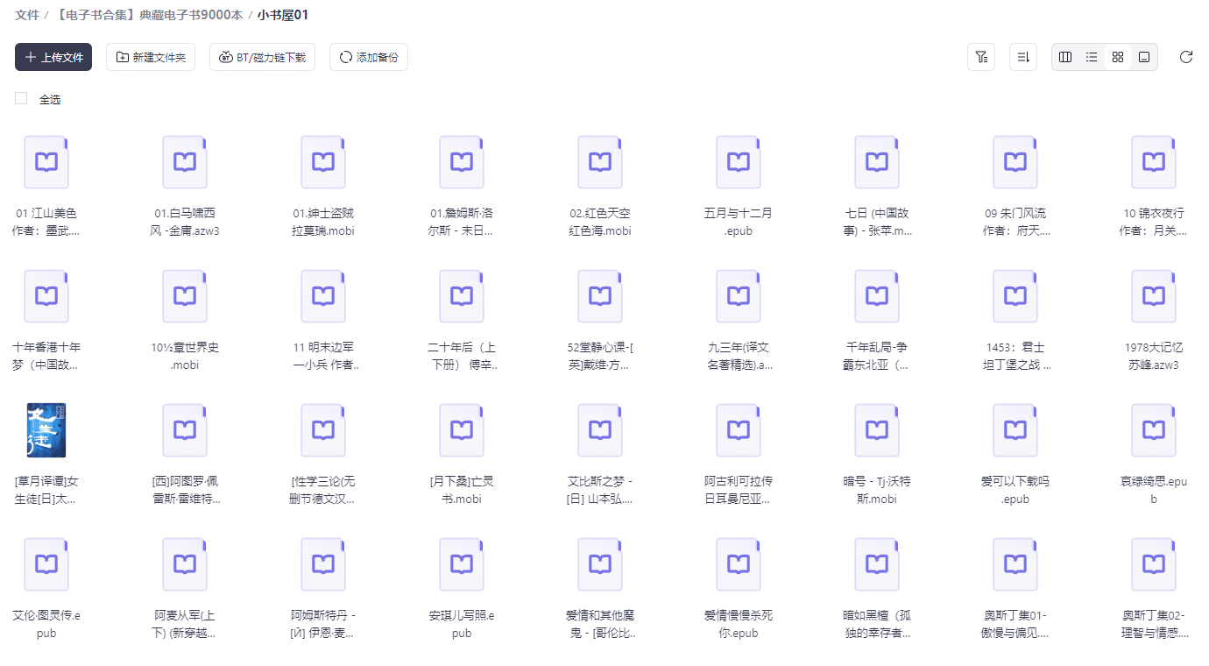The width and height of the screenshot is (1209, 666).
Task: Click the 上传文件 upload button
Action: tap(53, 57)
